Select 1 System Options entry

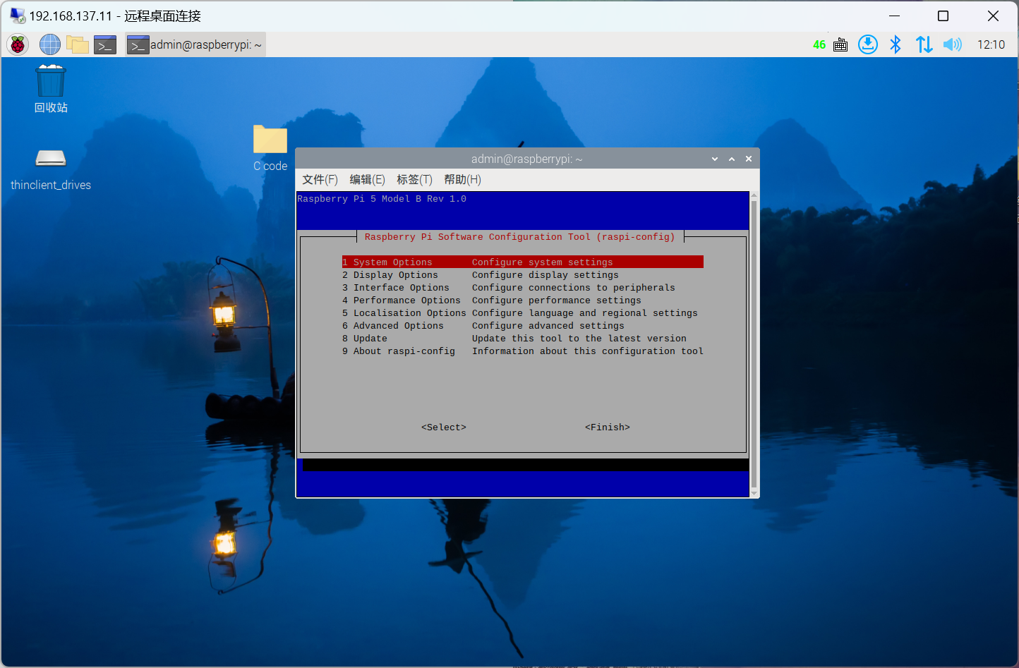coord(523,262)
